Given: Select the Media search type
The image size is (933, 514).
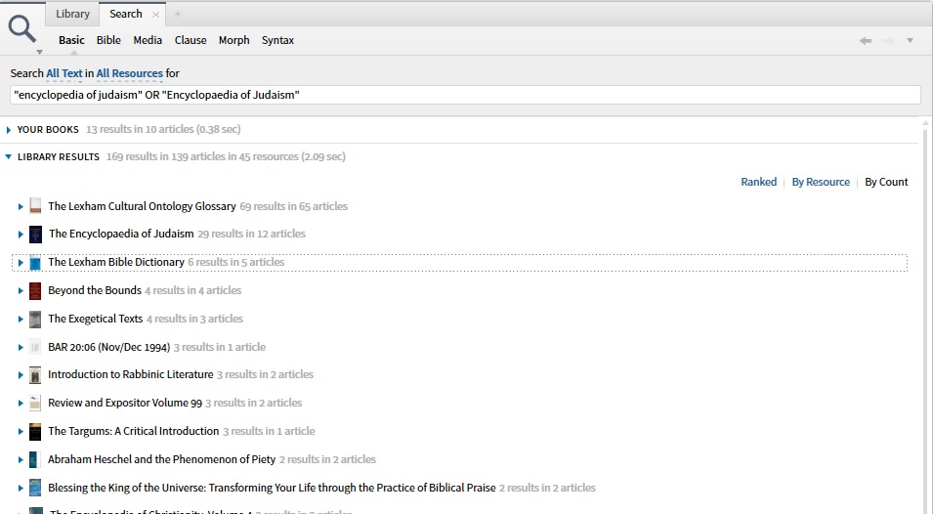Looking at the screenshot, I should point(148,40).
